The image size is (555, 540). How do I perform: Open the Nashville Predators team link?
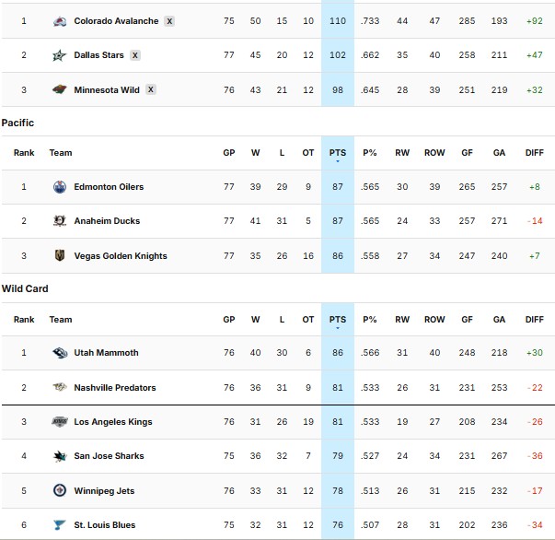[115, 388]
